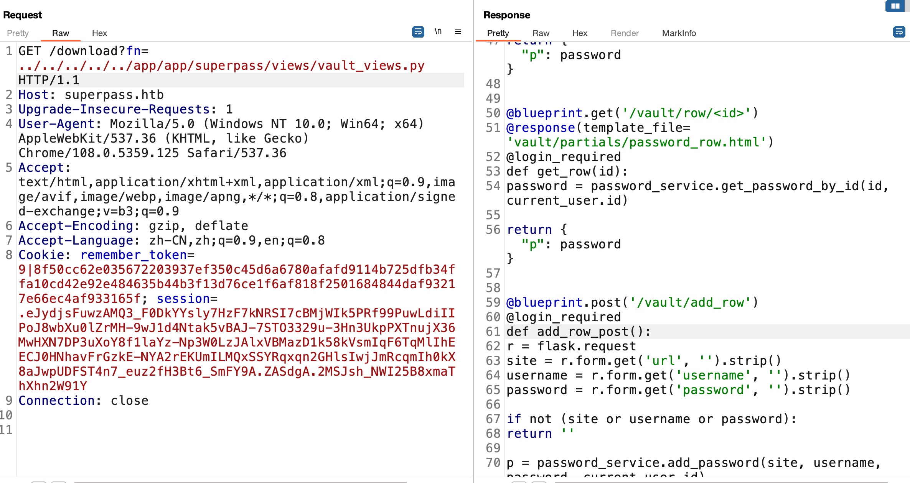Open the MarkInfo tab in Response
The image size is (910, 483).
click(679, 33)
